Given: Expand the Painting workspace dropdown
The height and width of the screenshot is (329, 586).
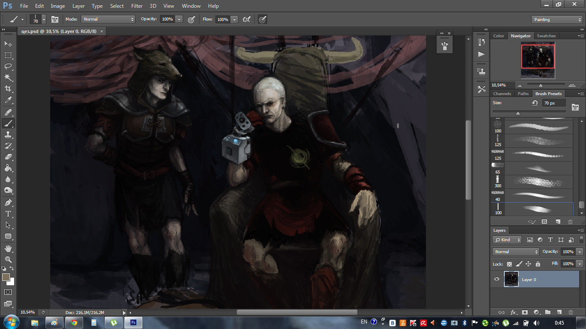Looking at the screenshot, I should click(556, 20).
